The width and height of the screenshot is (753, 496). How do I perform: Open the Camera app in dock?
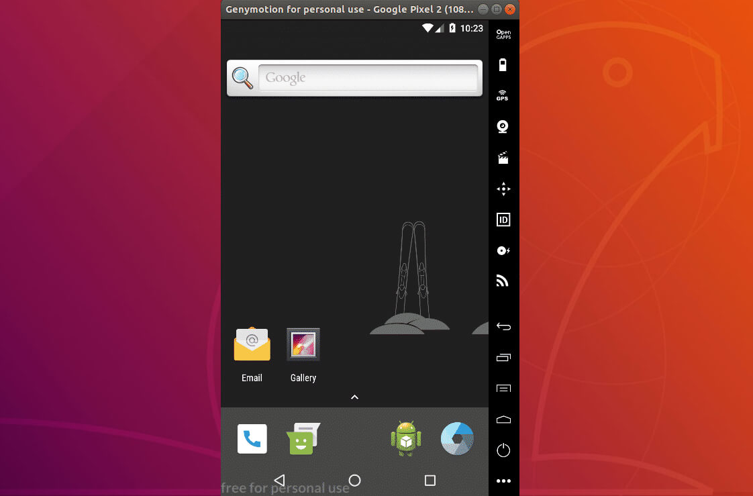coord(457,438)
